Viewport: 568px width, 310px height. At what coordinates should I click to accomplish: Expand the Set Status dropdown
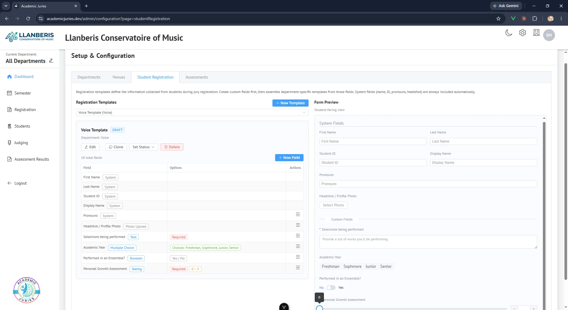(143, 147)
